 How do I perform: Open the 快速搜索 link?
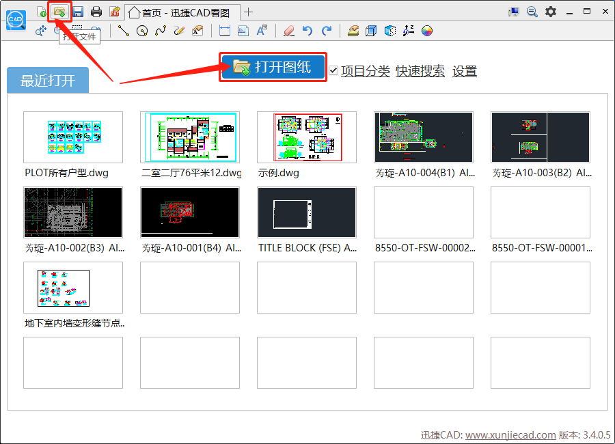(420, 71)
